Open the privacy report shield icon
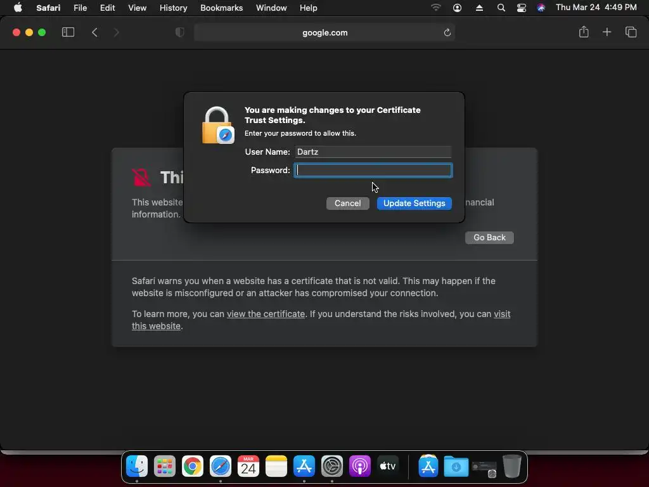Viewport: 649px width, 487px height. [179, 32]
